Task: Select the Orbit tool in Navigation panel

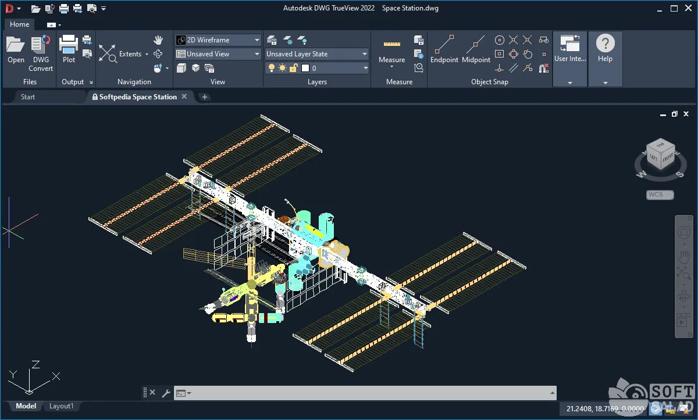Action: click(x=158, y=54)
